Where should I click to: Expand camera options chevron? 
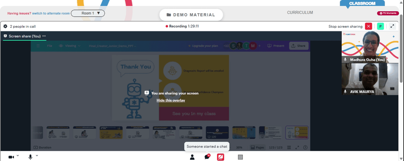(18, 155)
